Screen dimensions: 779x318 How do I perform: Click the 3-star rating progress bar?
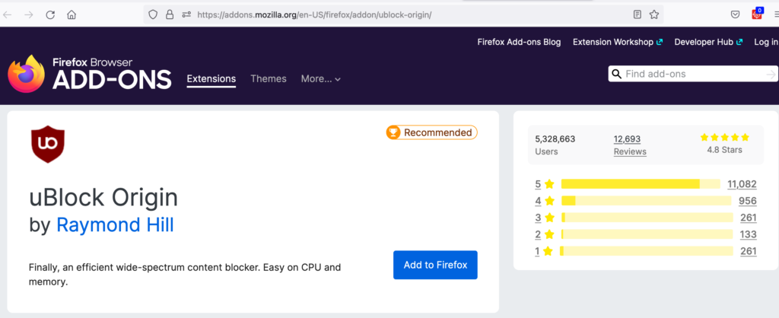click(x=647, y=218)
